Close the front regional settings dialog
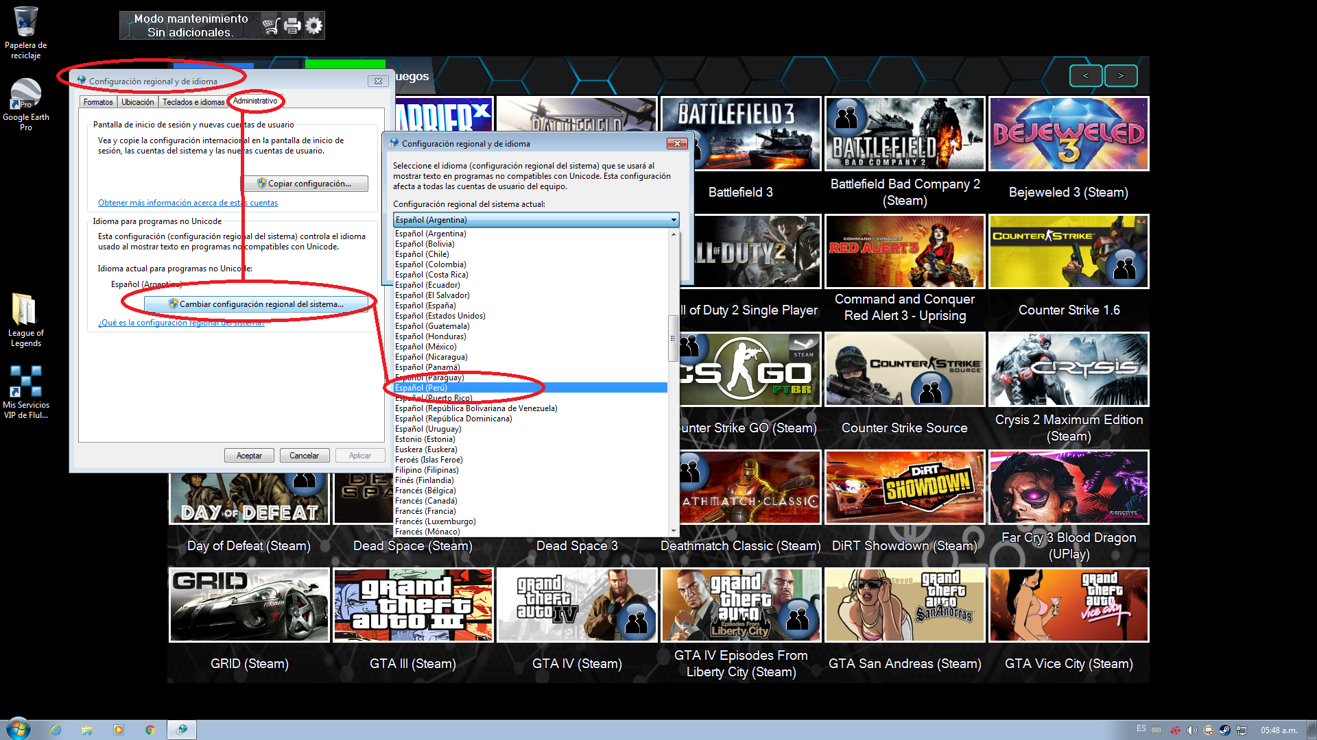 [677, 143]
